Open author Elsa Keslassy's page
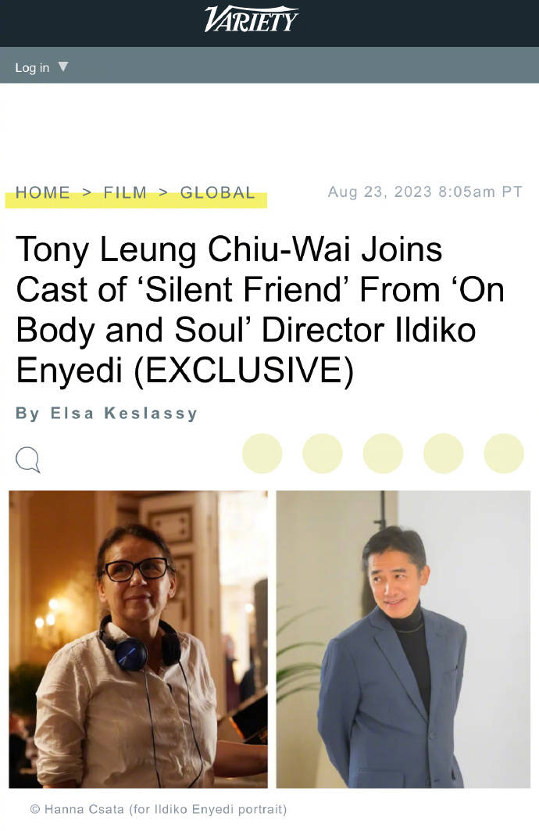This screenshot has height=831, width=539. click(x=124, y=414)
